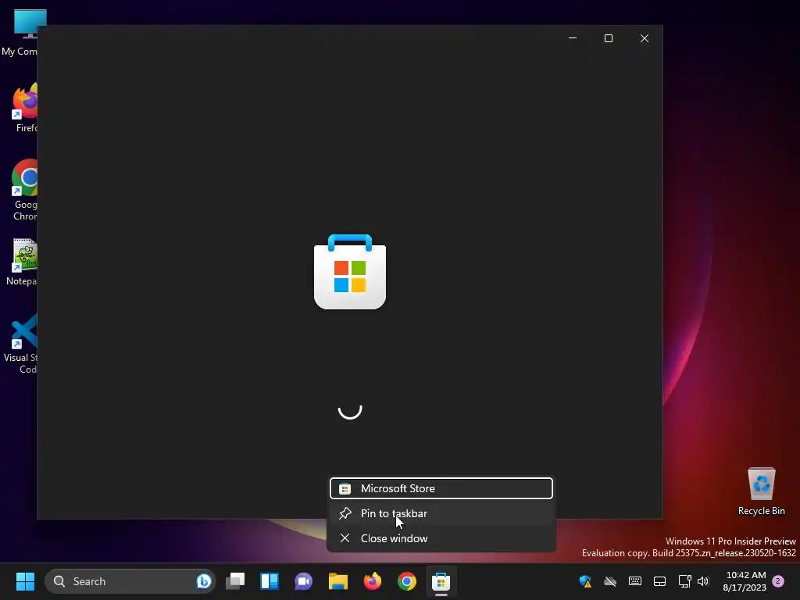Open the Widgets panel icon
Viewport: 800px width, 600px height.
coord(270,581)
